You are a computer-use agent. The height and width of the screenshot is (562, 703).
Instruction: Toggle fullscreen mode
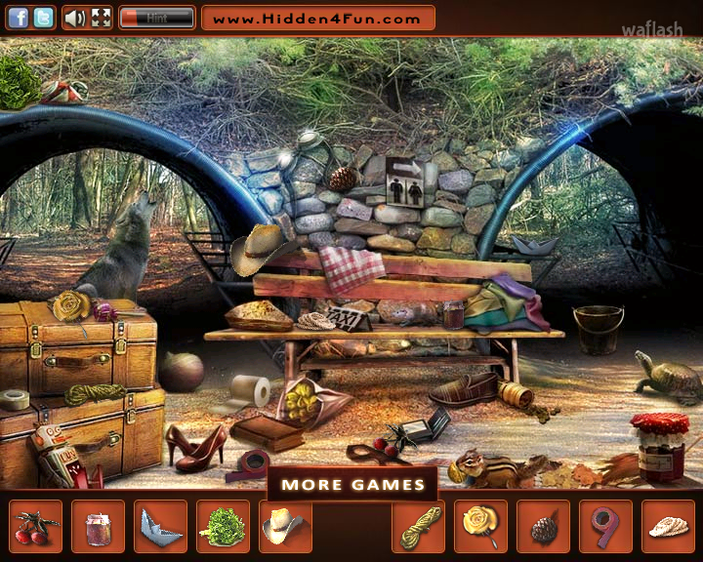(x=101, y=19)
